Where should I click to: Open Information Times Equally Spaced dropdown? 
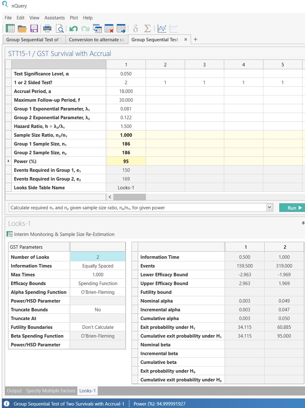point(97,266)
